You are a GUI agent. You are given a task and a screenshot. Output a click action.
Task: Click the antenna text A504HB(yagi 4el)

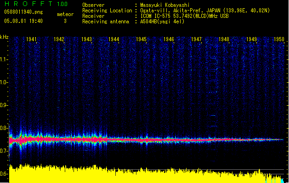point(162,22)
